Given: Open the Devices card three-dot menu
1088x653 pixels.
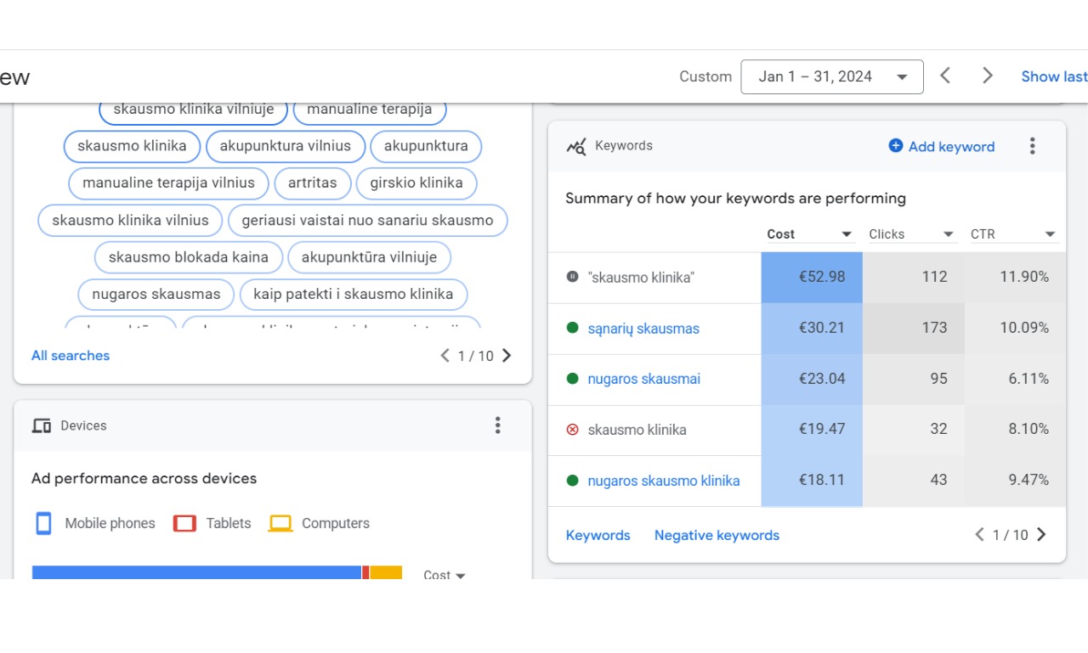Looking at the screenshot, I should click(498, 425).
